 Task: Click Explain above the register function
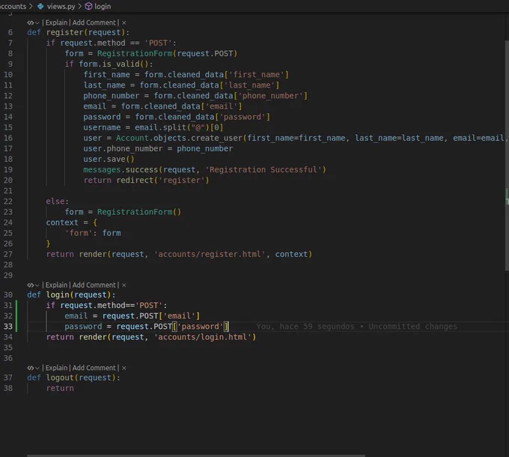tap(56, 22)
